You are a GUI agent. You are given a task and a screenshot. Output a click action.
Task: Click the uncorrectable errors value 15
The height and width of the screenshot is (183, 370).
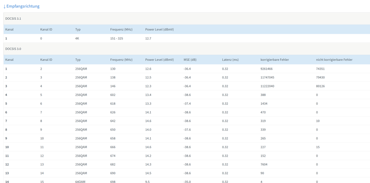[318, 147]
